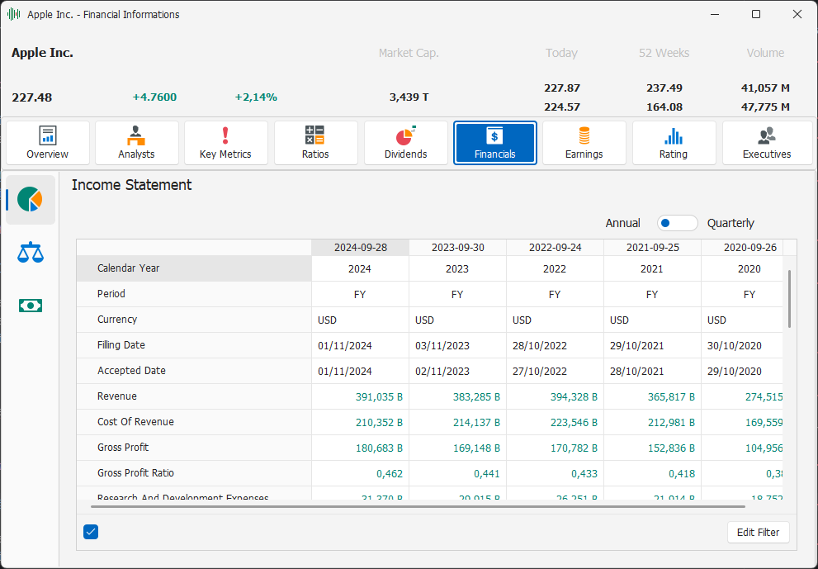Select the Ratios tab
The width and height of the screenshot is (818, 569).
(315, 143)
